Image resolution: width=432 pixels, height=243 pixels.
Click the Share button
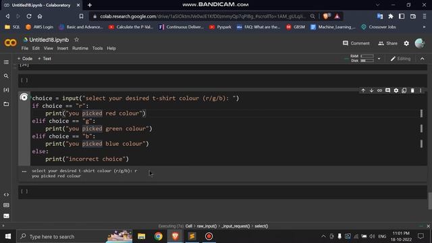click(387, 43)
